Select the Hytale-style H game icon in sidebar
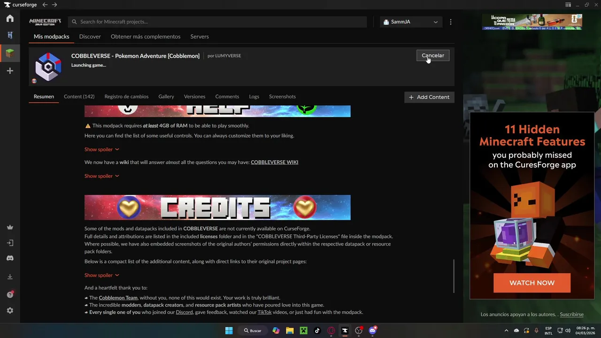The width and height of the screenshot is (601, 338). coord(10,35)
